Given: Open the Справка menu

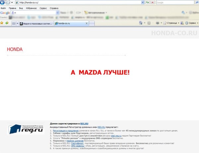Looking at the screenshot, I should (x=54, y=8).
